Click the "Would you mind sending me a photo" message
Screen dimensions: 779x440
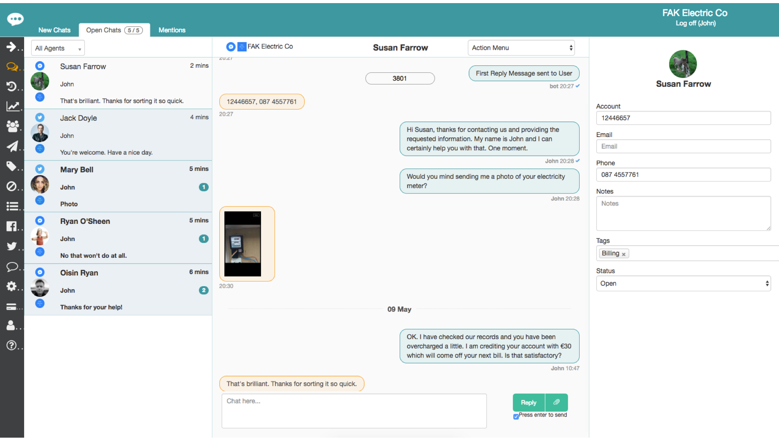489,181
